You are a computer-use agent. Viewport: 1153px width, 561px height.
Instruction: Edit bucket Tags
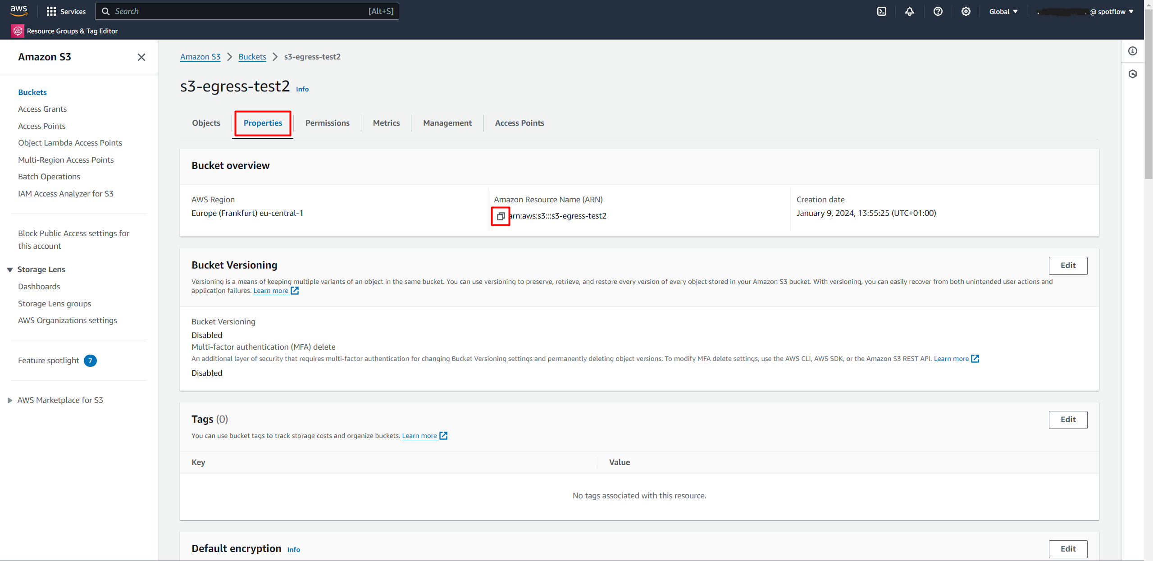pos(1068,420)
